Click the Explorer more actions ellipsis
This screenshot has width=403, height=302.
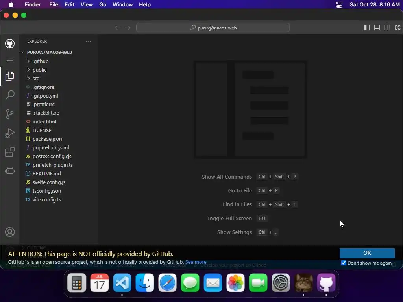(89, 41)
